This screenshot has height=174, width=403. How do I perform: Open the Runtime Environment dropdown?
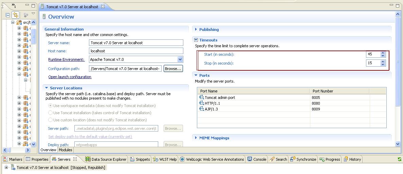click(180, 59)
